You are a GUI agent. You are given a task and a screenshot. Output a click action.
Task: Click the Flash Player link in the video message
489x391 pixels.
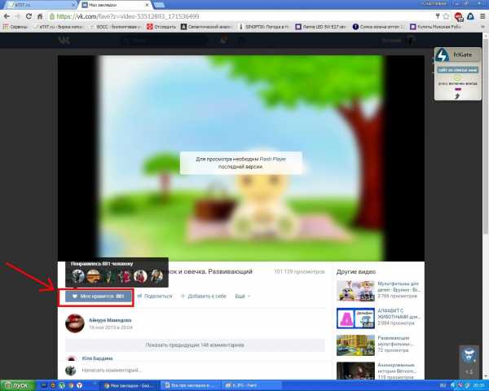coord(272,159)
